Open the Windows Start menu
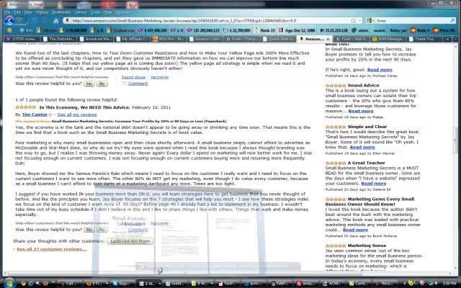 pyautogui.click(x=9, y=283)
